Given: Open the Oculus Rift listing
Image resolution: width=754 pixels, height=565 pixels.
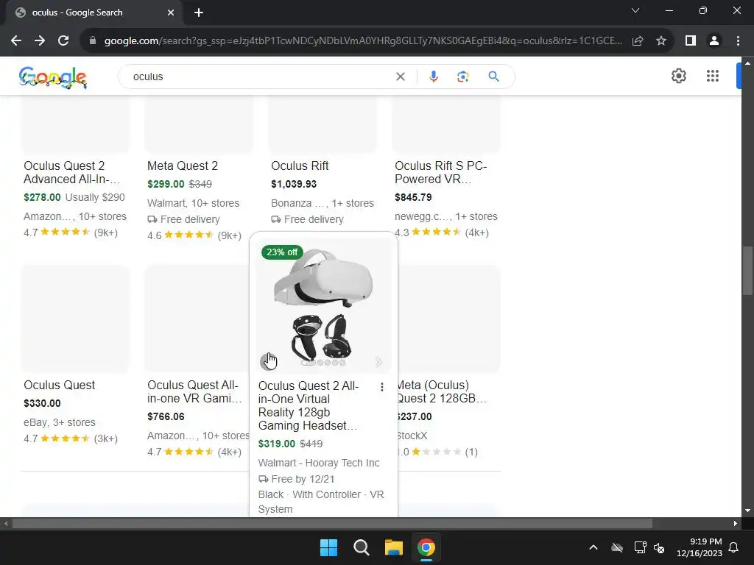Looking at the screenshot, I should (x=300, y=166).
